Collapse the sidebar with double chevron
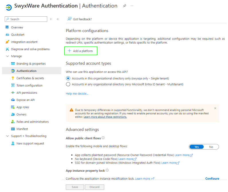This screenshot has width=228, height=192. (x=58, y=19)
